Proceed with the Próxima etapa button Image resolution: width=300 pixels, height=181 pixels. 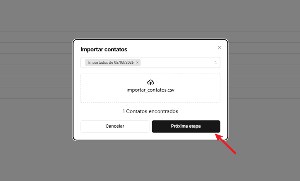[186, 126]
